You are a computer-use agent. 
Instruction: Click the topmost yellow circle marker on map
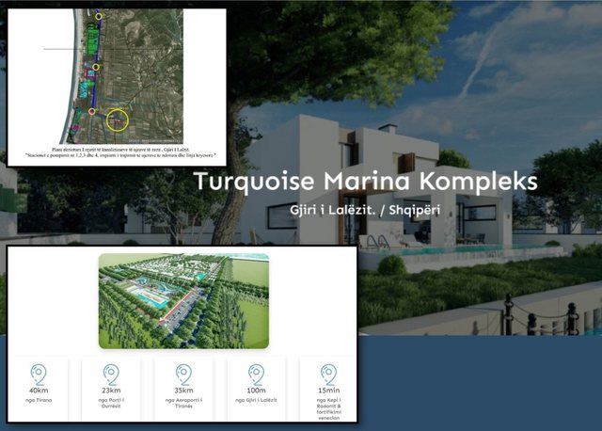[x=100, y=16]
